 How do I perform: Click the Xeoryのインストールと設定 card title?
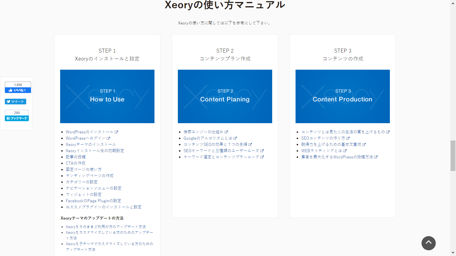coord(107,59)
